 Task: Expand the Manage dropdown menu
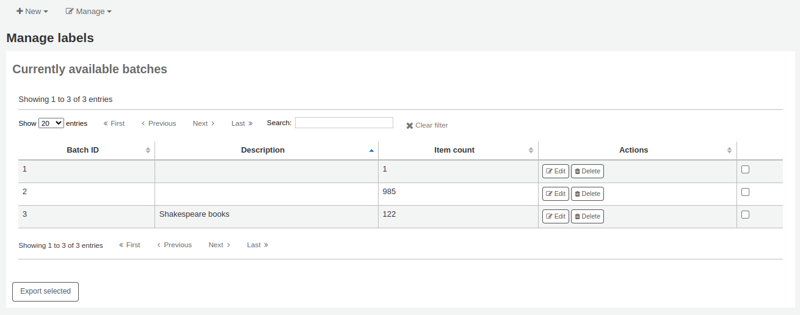tap(89, 12)
